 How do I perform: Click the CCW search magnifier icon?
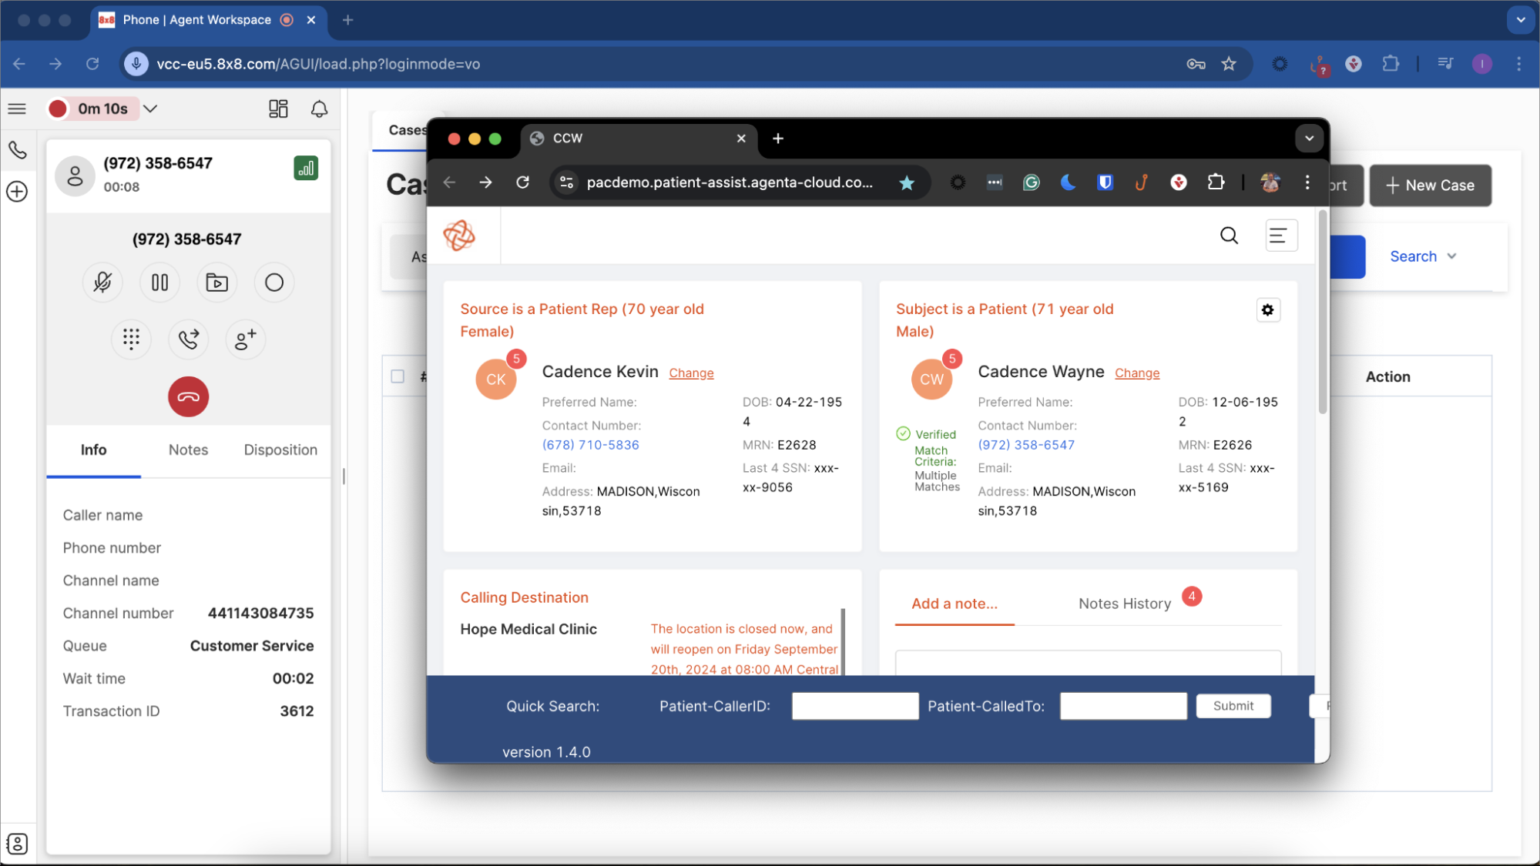pyautogui.click(x=1229, y=236)
